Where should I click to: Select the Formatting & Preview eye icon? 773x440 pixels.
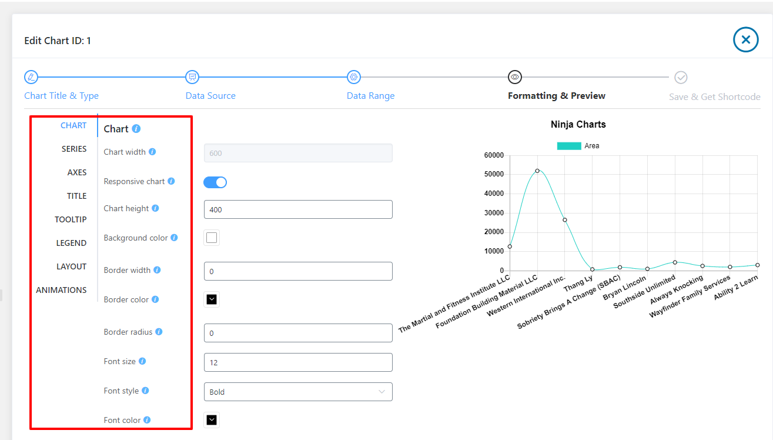tap(514, 77)
